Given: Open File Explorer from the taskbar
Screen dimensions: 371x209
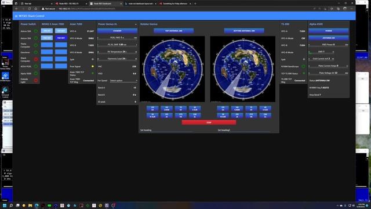Looking at the screenshot, I should coord(30,206).
